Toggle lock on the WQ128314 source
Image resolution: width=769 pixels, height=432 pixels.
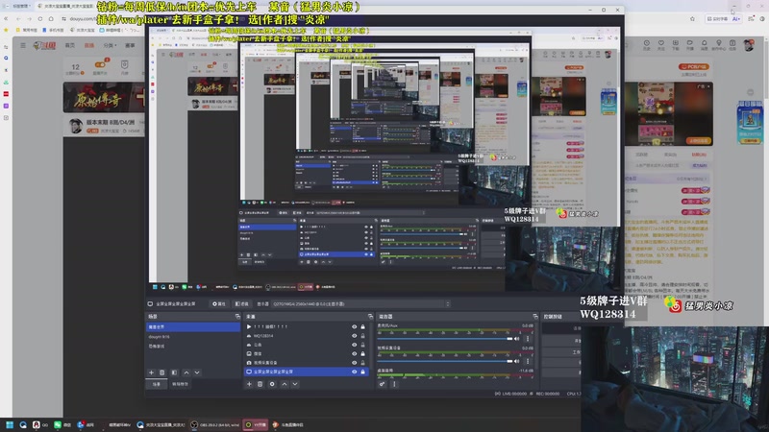tap(363, 336)
